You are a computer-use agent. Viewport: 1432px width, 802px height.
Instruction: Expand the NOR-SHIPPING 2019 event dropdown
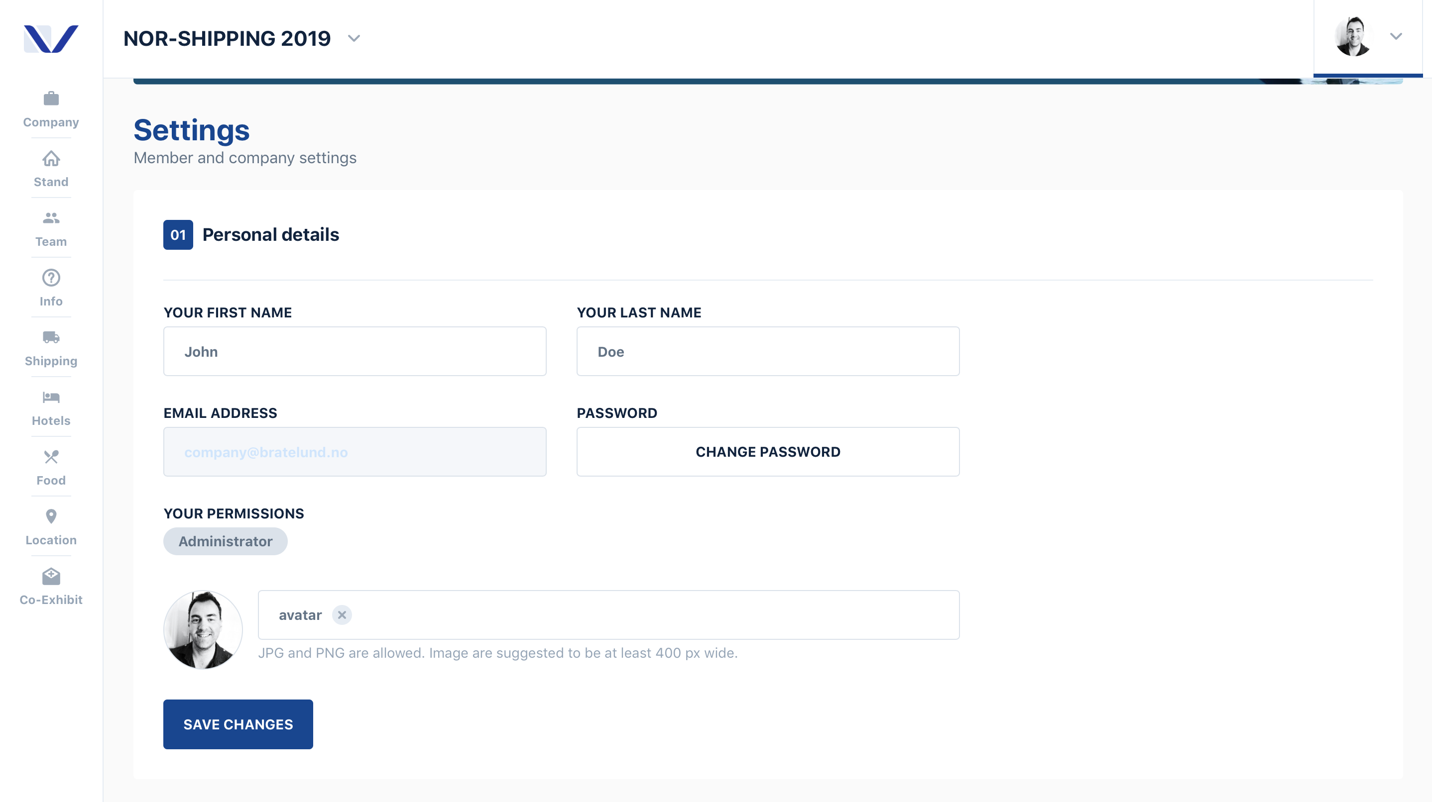tap(354, 38)
